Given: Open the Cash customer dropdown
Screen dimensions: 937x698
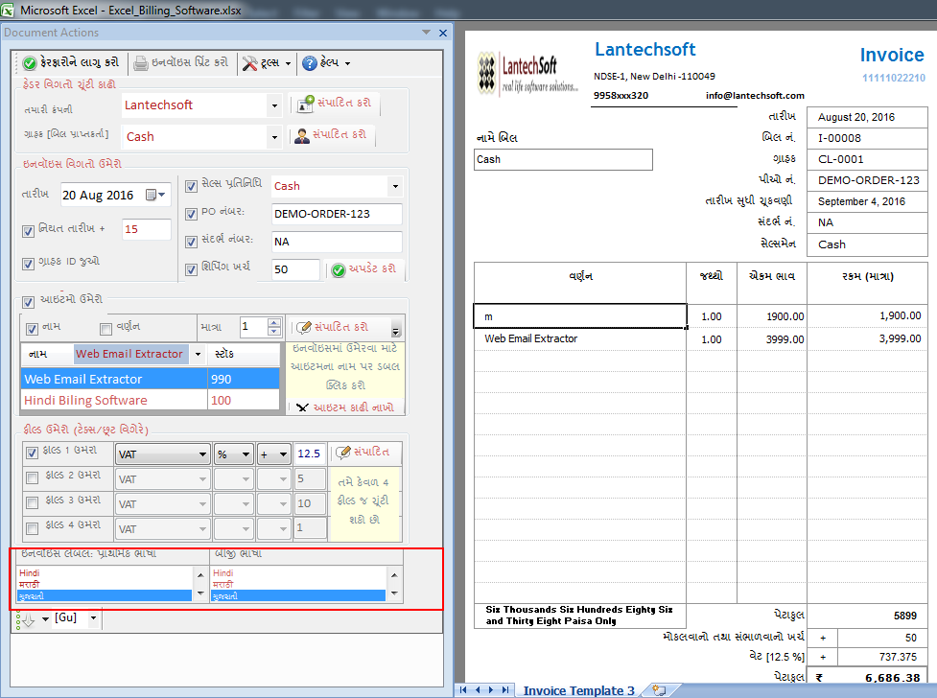Looking at the screenshot, I should pyautogui.click(x=274, y=137).
